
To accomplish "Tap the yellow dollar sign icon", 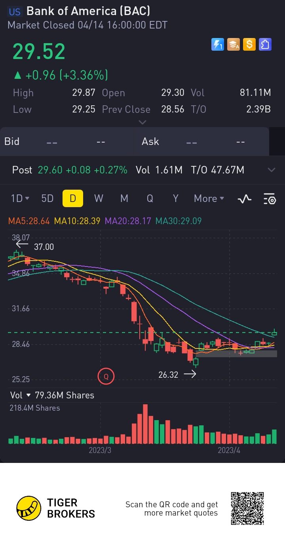I will pyautogui.click(x=249, y=44).
